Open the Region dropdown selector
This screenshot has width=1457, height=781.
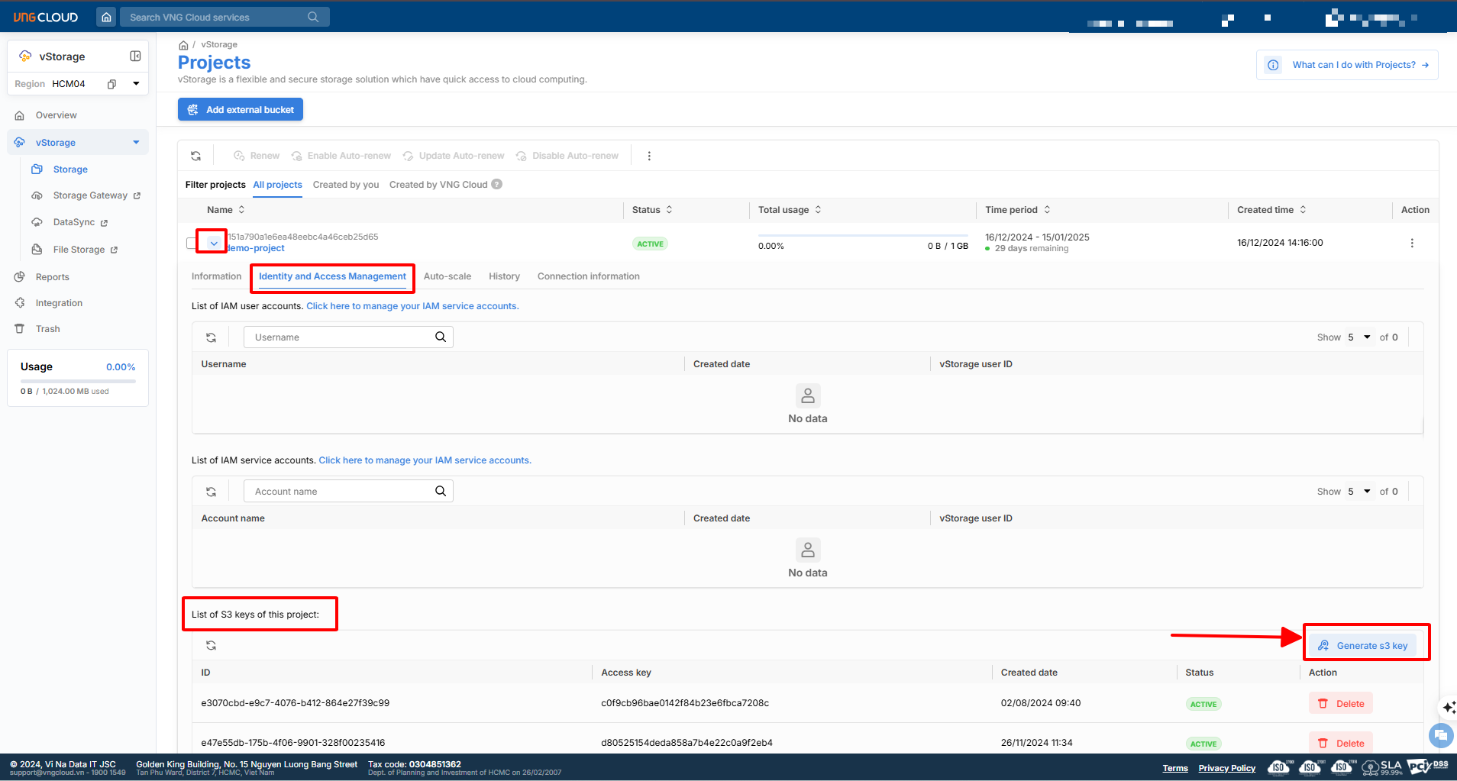click(136, 84)
